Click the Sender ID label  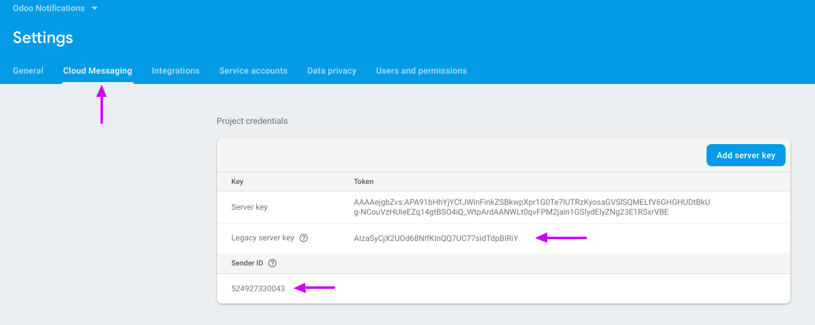click(x=247, y=263)
